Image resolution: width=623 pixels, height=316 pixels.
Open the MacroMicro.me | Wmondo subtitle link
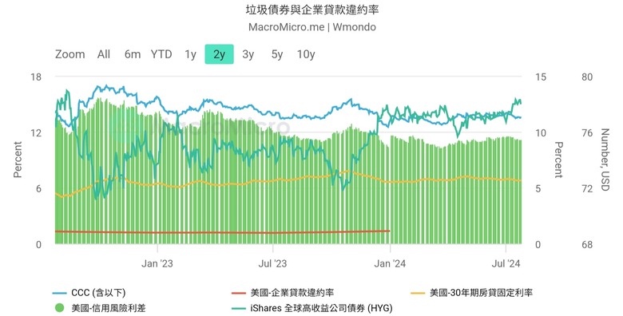click(x=311, y=27)
